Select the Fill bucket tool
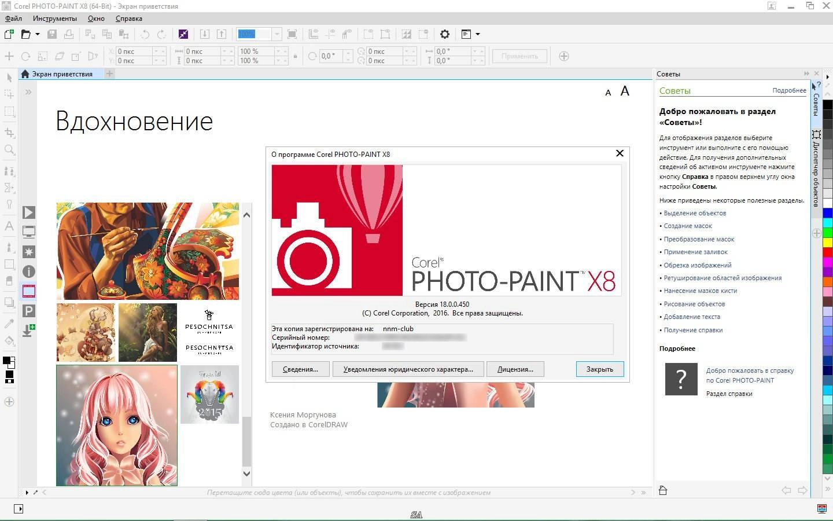Viewport: 833px width, 521px height. [x=9, y=340]
